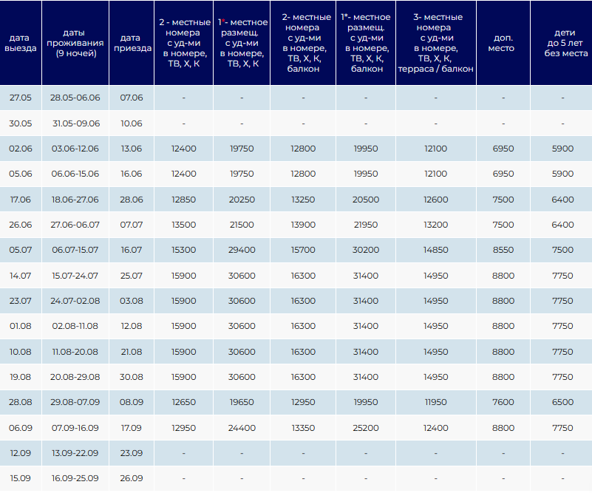This screenshot has height=493, width=592.
Task: Click price 12600 in the 17.06 row
Action: [x=436, y=200]
